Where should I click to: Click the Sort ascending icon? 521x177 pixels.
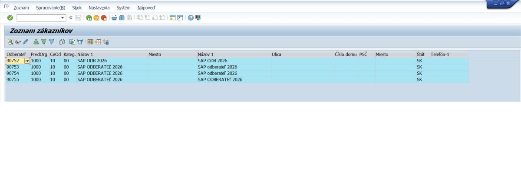pos(36,42)
